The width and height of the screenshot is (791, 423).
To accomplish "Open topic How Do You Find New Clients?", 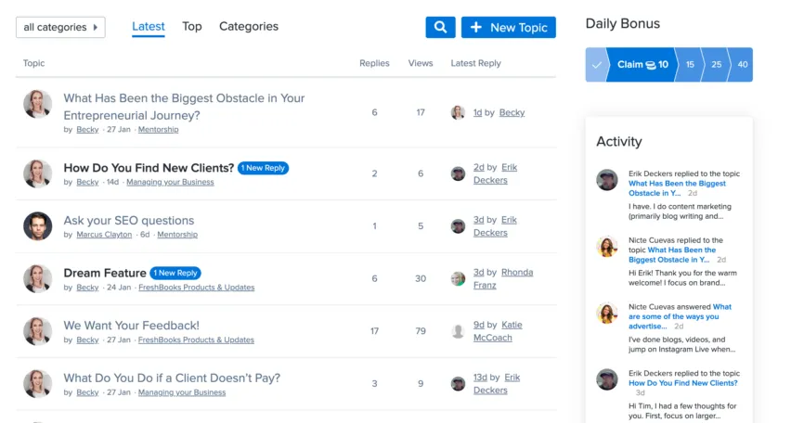I will 149,168.
